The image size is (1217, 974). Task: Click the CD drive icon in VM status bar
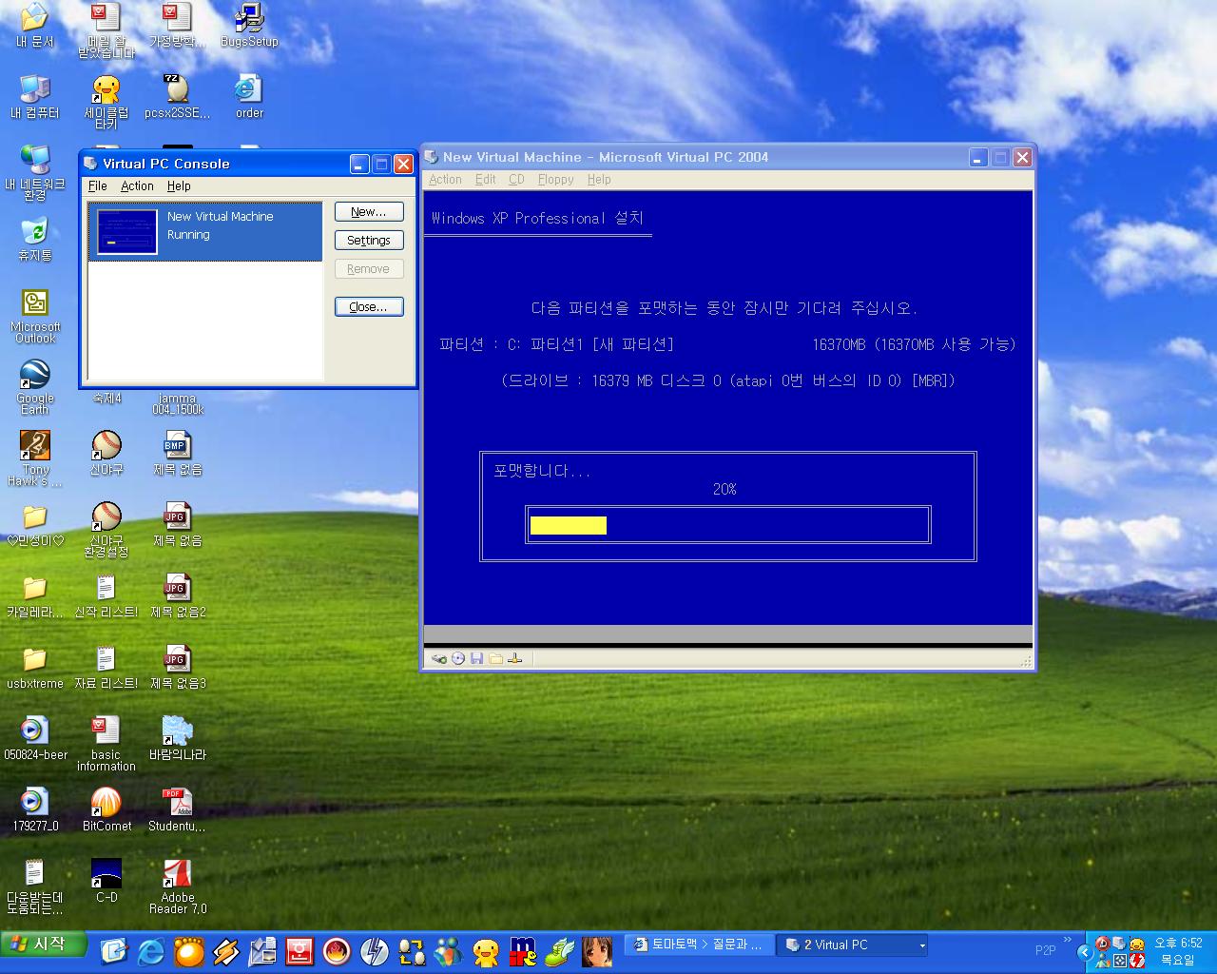[x=458, y=658]
